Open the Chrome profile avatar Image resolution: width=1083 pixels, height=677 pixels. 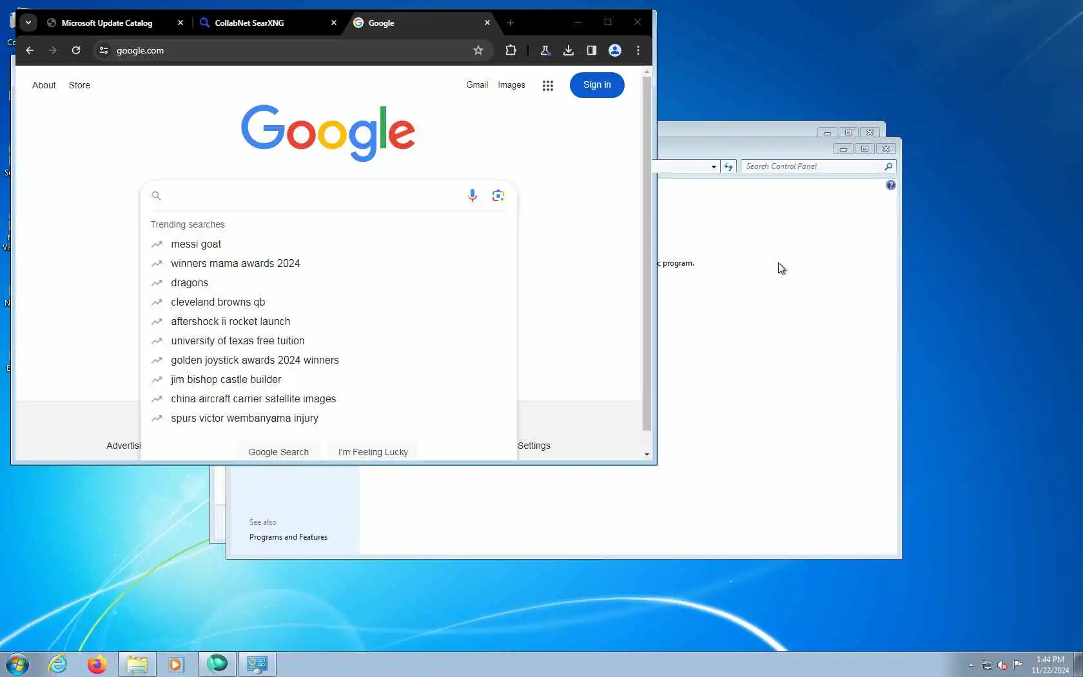click(615, 50)
